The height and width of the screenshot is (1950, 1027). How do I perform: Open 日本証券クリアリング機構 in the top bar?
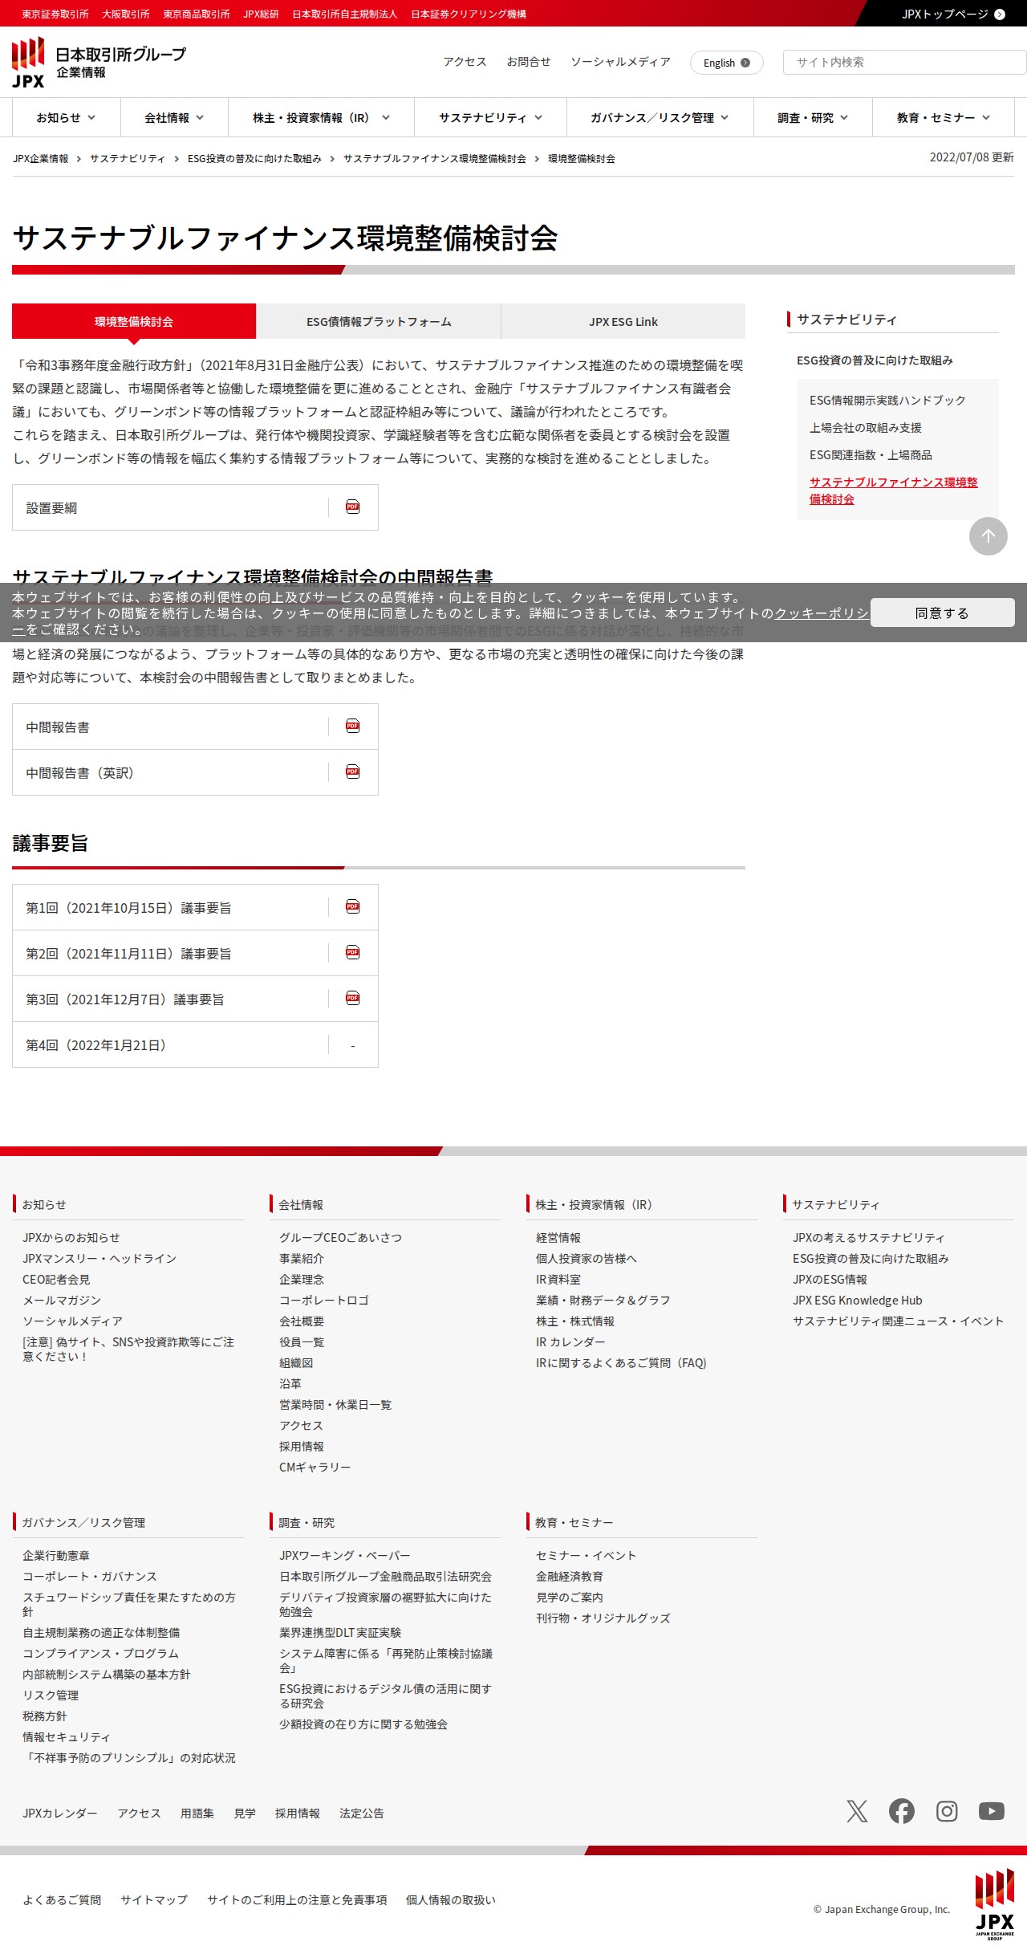click(x=469, y=14)
